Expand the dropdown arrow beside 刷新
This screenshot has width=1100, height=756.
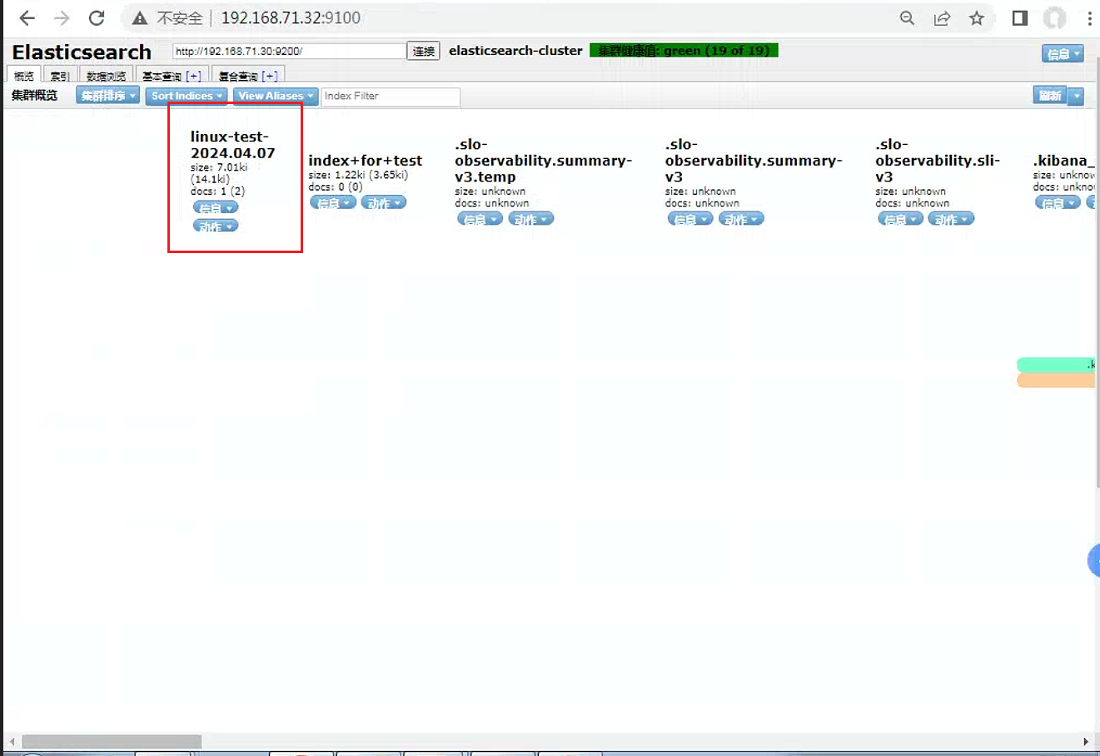1076,96
